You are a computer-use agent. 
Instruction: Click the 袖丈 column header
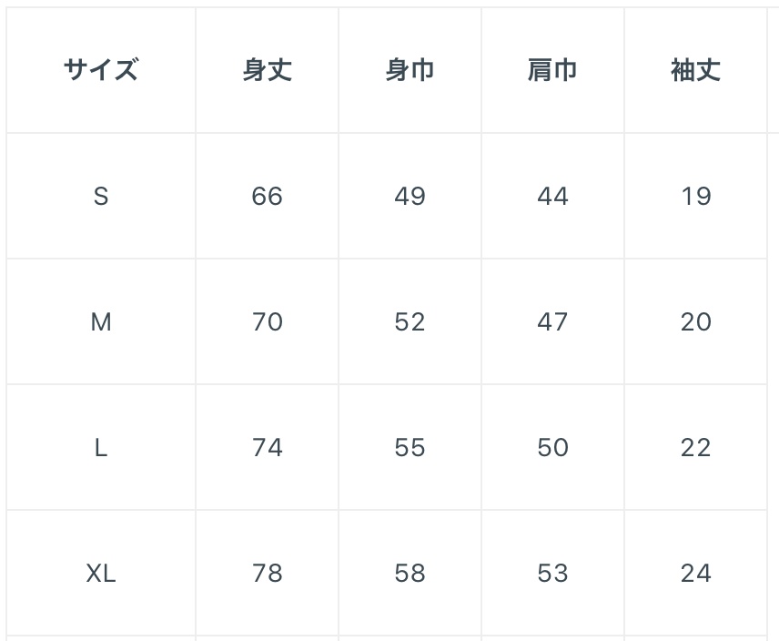click(x=695, y=70)
